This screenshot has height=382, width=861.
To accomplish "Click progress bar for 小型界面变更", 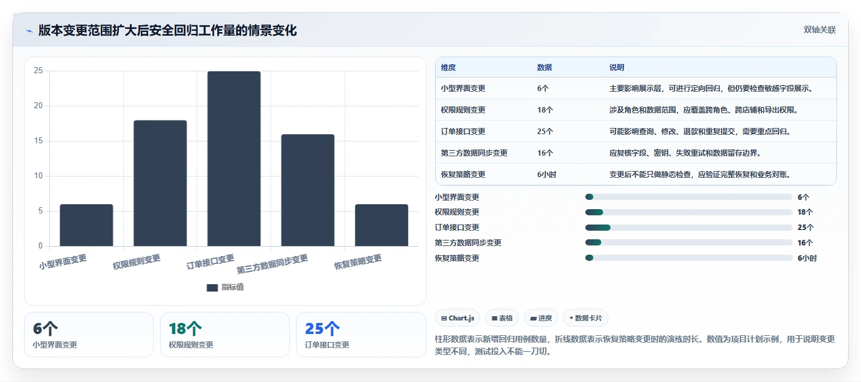I will [x=689, y=197].
